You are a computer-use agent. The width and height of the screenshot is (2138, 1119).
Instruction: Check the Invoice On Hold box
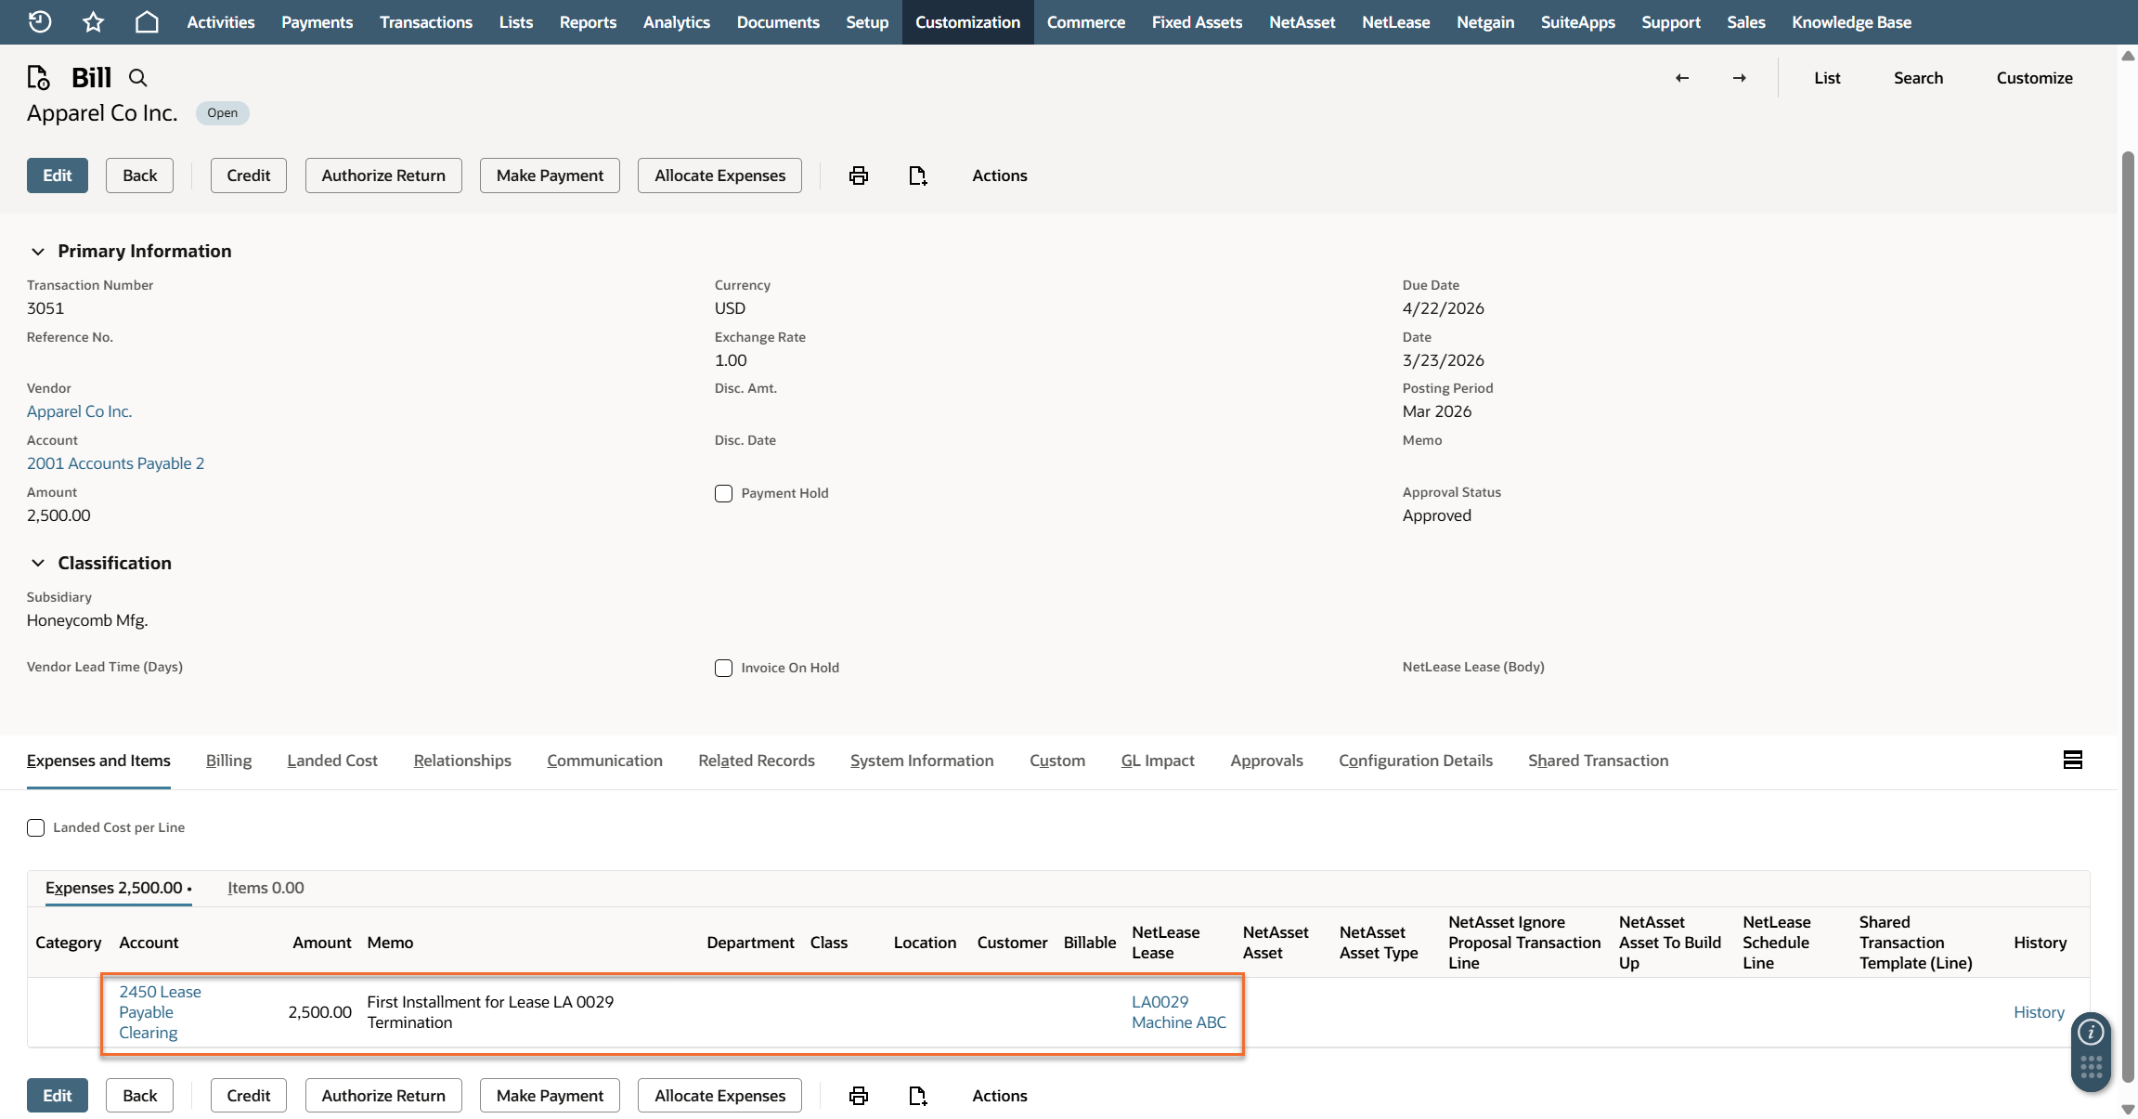point(723,668)
